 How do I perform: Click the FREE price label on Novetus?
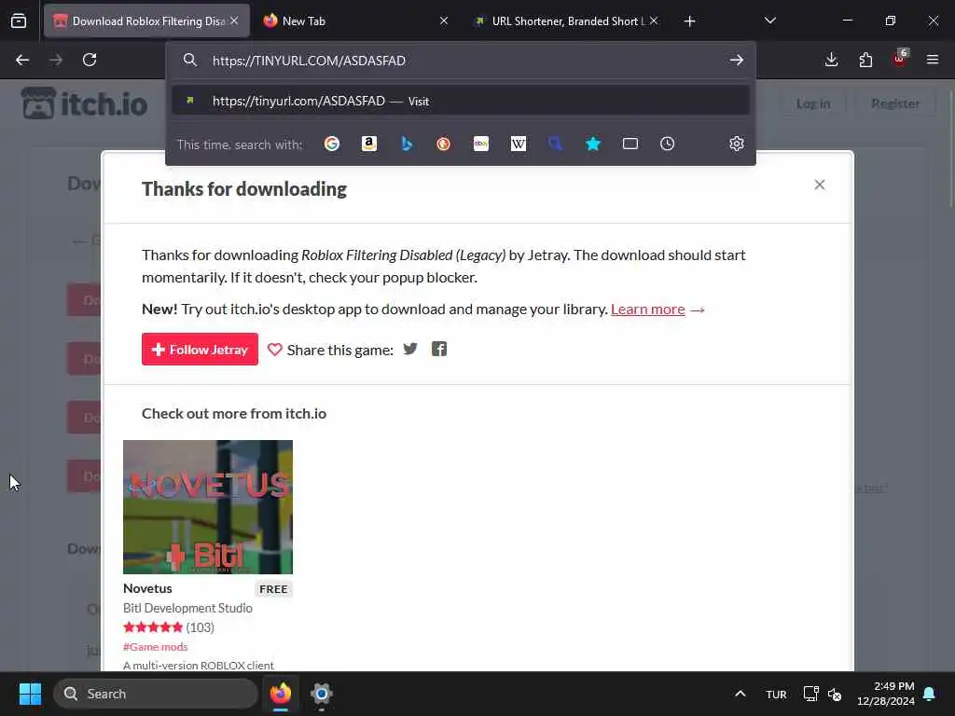(x=273, y=589)
